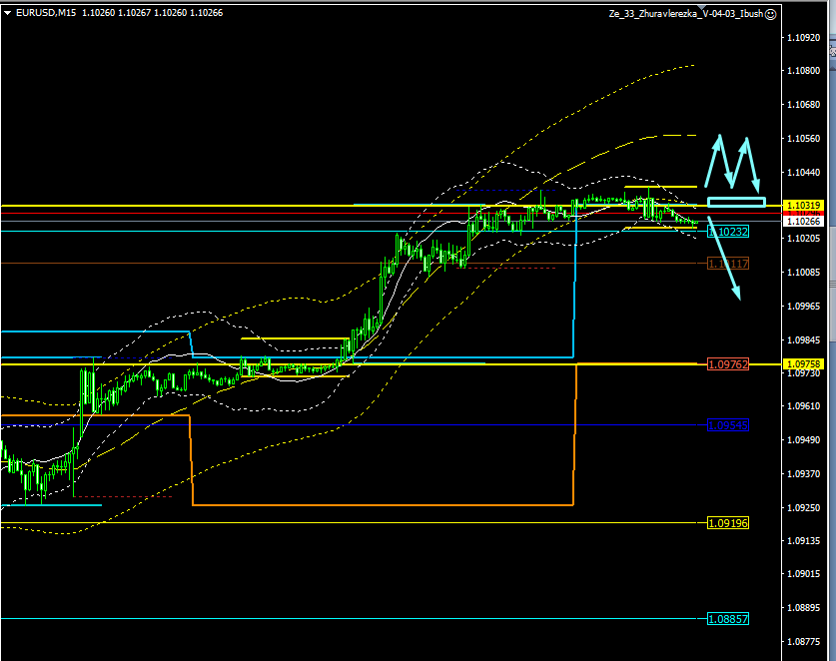Screen dimensions: 836x661
Task: Click the red 1.09762 price label
Action: [x=727, y=365]
